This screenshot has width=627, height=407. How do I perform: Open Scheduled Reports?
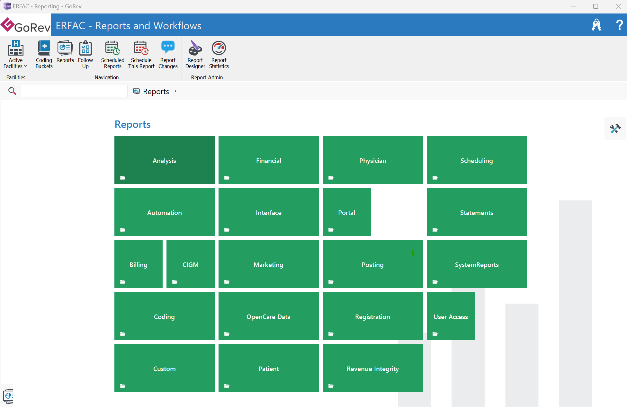coord(112,54)
